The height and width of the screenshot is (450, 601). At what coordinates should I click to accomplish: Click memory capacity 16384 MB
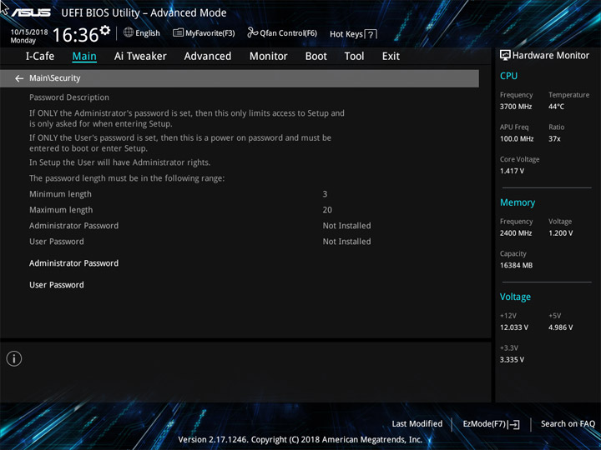tap(517, 265)
